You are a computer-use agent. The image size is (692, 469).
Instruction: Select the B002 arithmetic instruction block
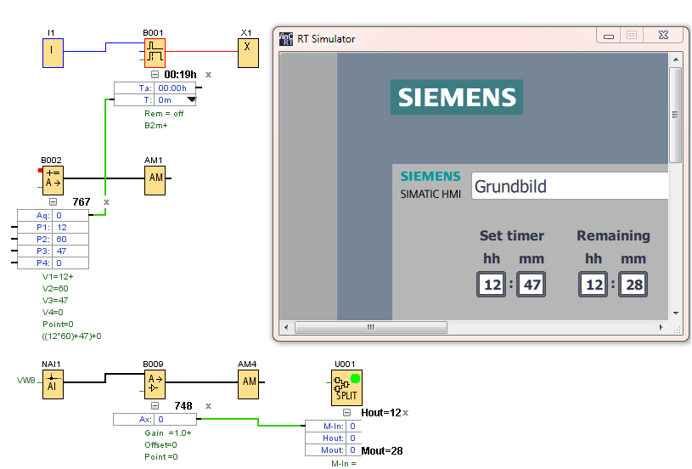pos(53,179)
